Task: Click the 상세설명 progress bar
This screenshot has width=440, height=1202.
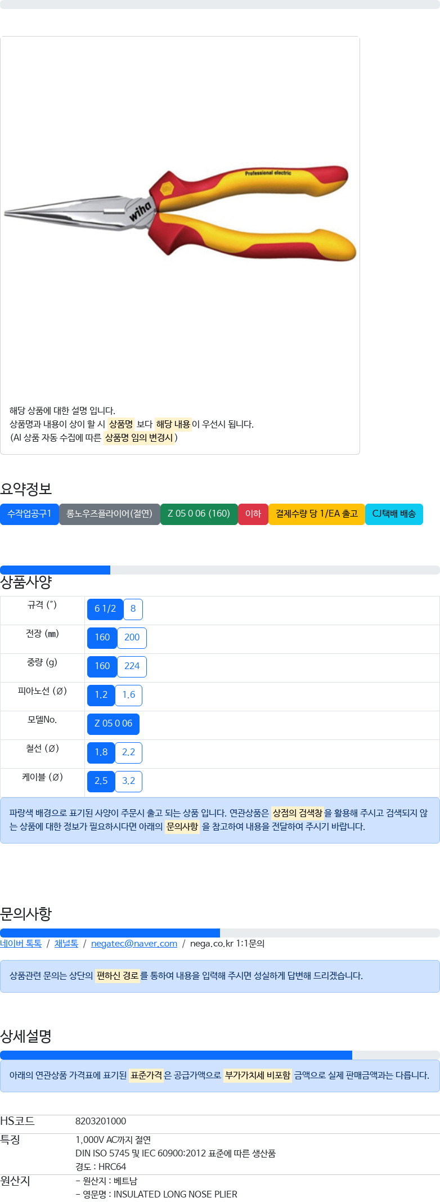Action: click(220, 1055)
